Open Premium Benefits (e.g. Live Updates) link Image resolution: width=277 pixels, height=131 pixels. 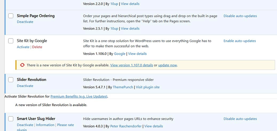coord(79,97)
